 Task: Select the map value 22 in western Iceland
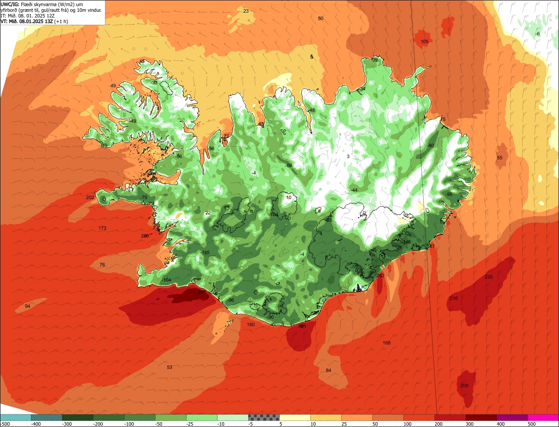(x=208, y=213)
